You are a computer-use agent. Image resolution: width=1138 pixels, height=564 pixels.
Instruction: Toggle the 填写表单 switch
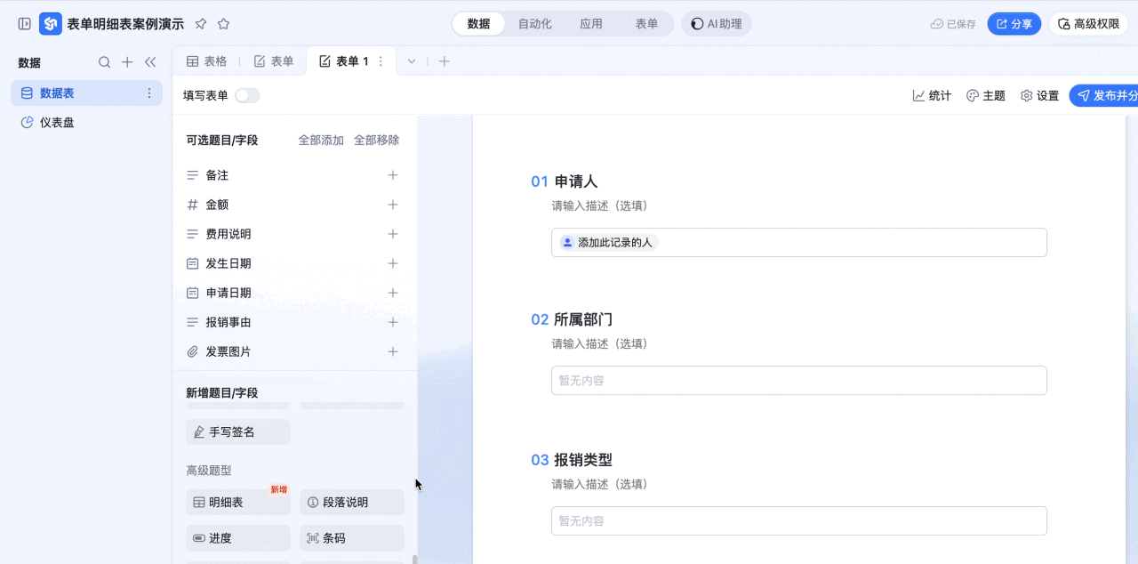[247, 95]
